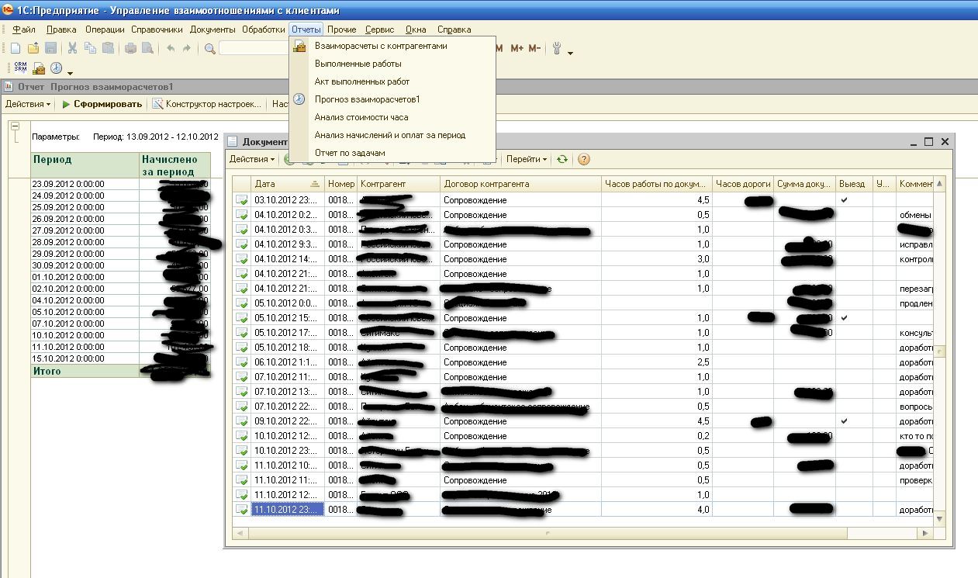978x578 pixels.
Task: Open dropdown arrow next to wrench icon
Action: tap(571, 53)
